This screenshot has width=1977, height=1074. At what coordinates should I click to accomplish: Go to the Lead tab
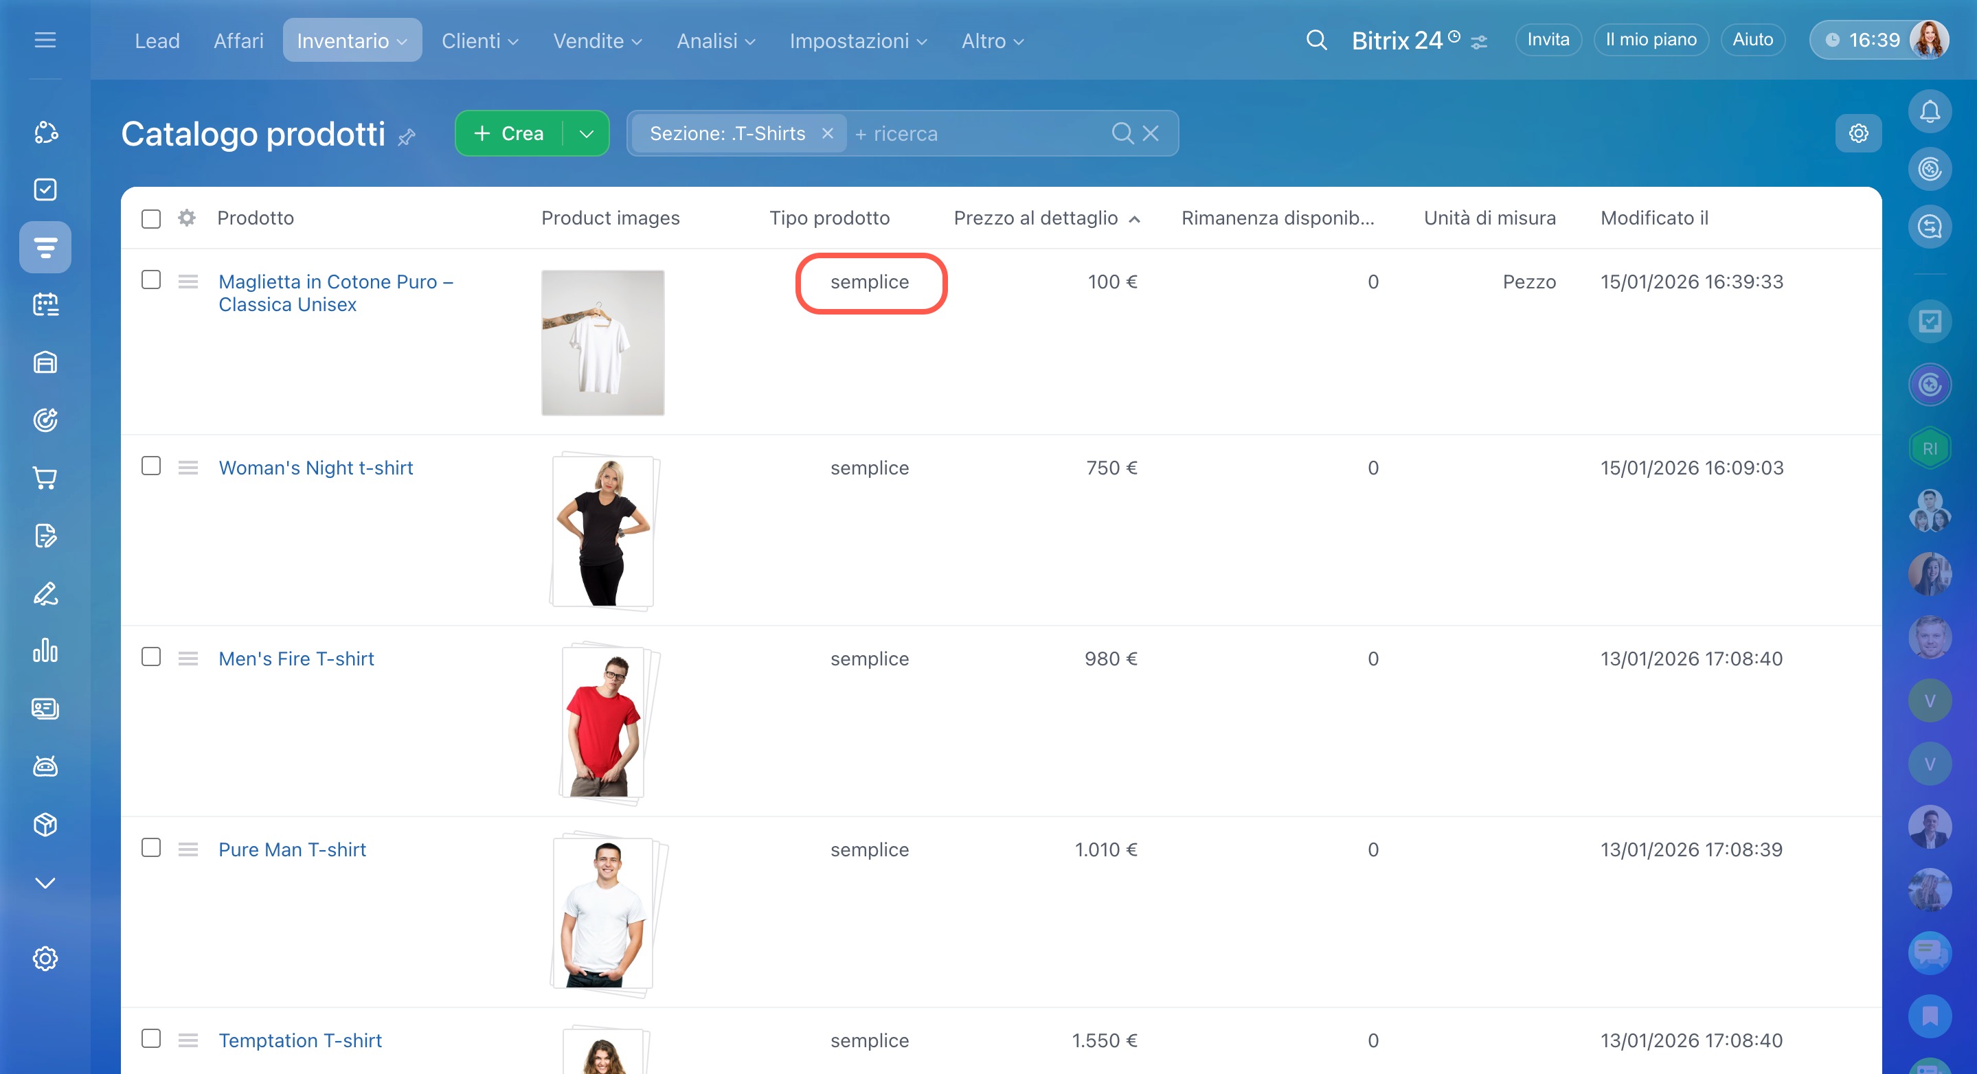coord(157,41)
